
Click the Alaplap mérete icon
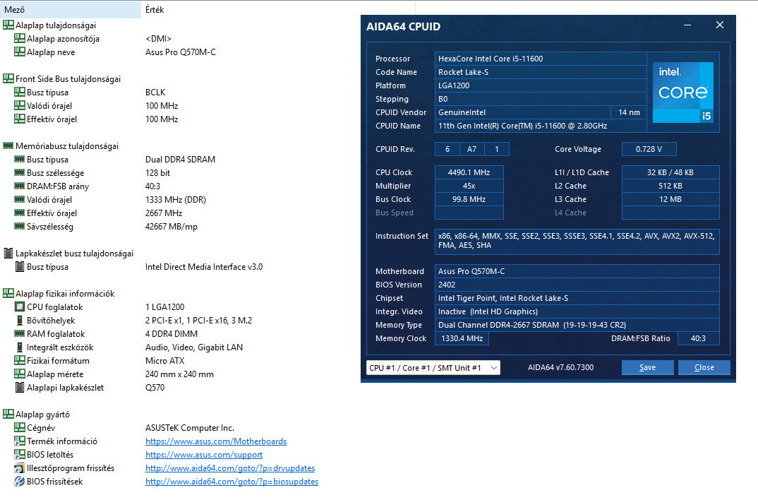coord(20,374)
